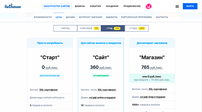Click the "Сайт" plan title

[x=101, y=58]
